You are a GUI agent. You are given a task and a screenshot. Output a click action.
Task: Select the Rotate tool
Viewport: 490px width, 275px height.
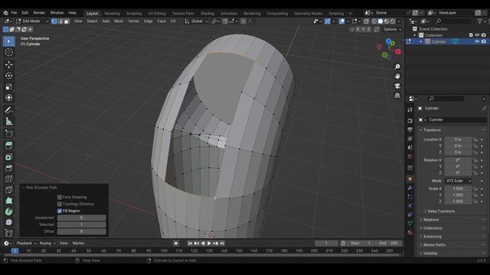(x=8, y=76)
